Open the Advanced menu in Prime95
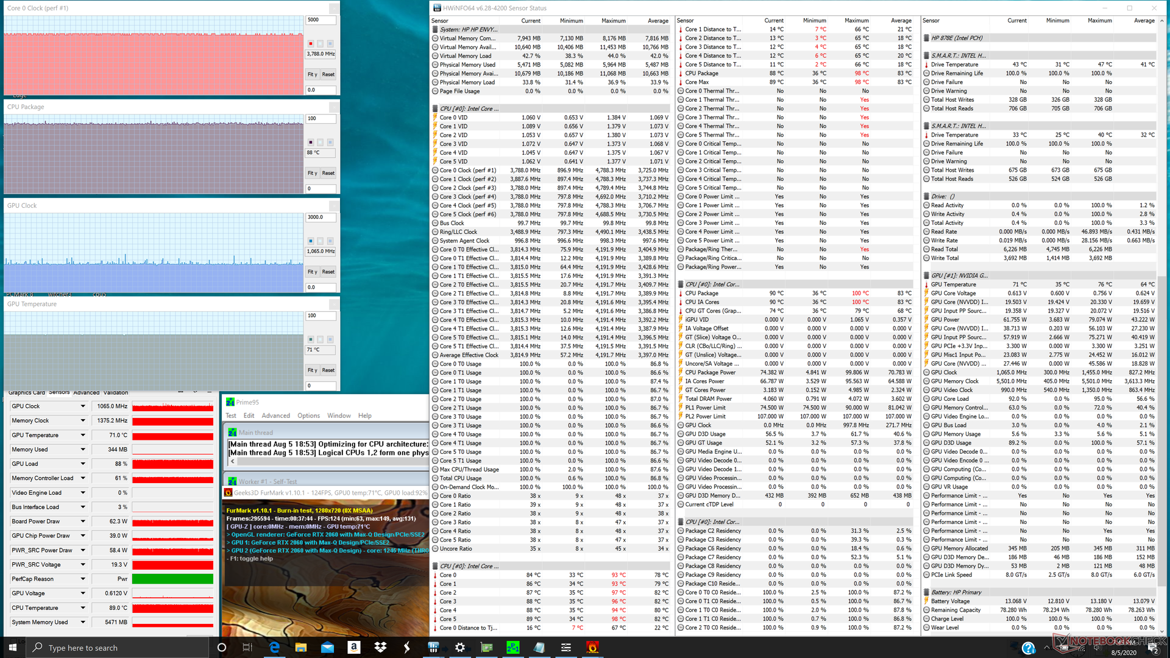Image resolution: width=1170 pixels, height=658 pixels. pyautogui.click(x=275, y=416)
